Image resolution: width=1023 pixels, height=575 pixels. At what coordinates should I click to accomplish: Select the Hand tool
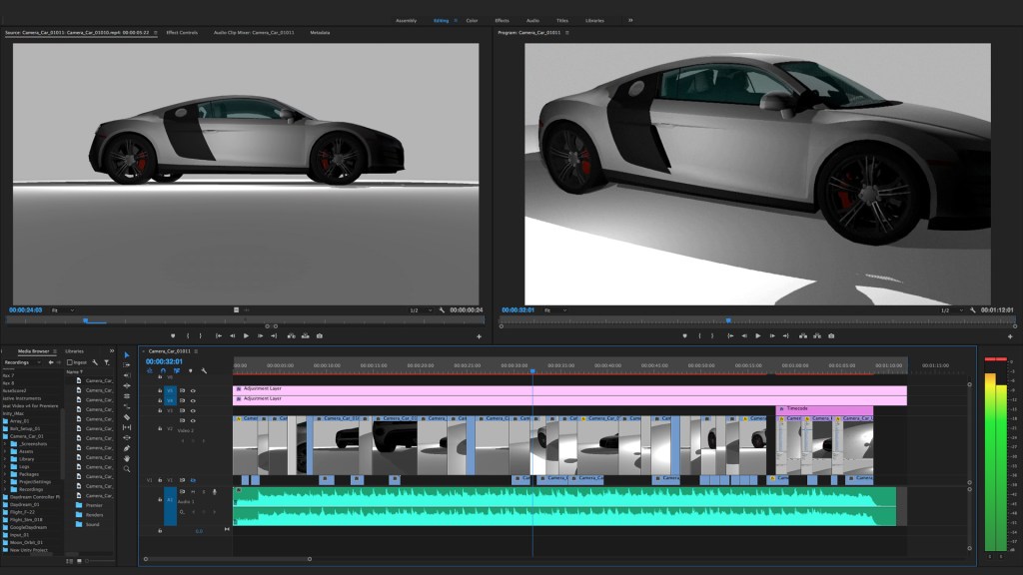(127, 458)
